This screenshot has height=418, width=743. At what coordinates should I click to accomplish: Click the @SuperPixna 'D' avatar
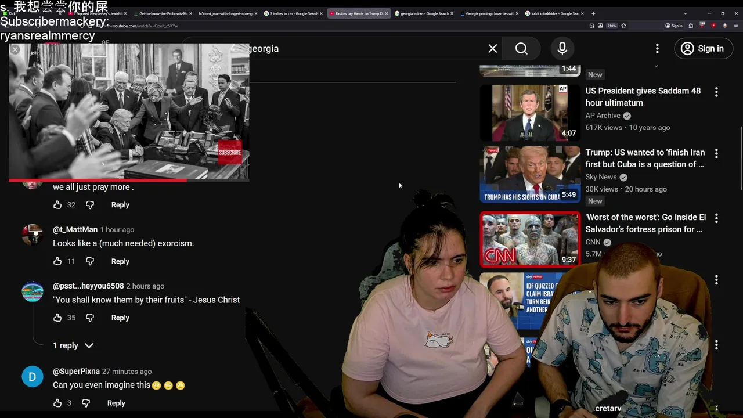[x=33, y=377]
